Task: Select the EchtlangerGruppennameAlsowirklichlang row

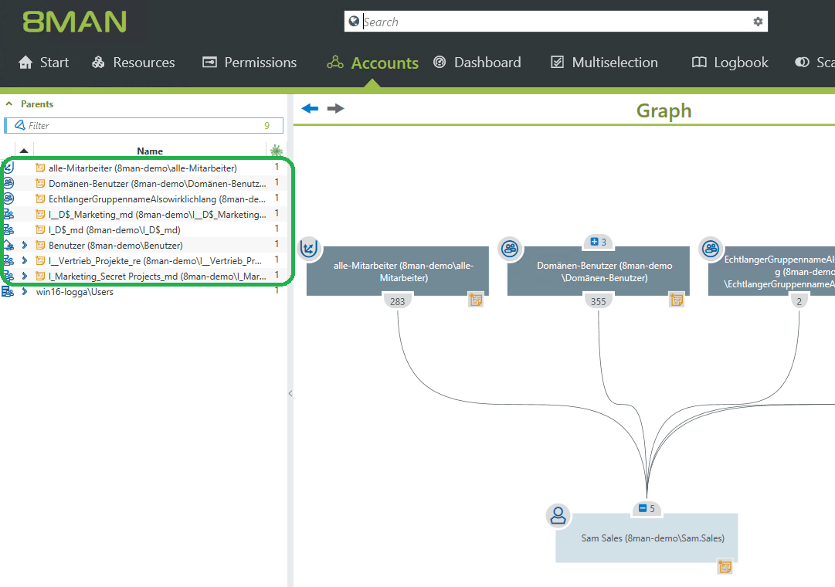Action: [143, 198]
